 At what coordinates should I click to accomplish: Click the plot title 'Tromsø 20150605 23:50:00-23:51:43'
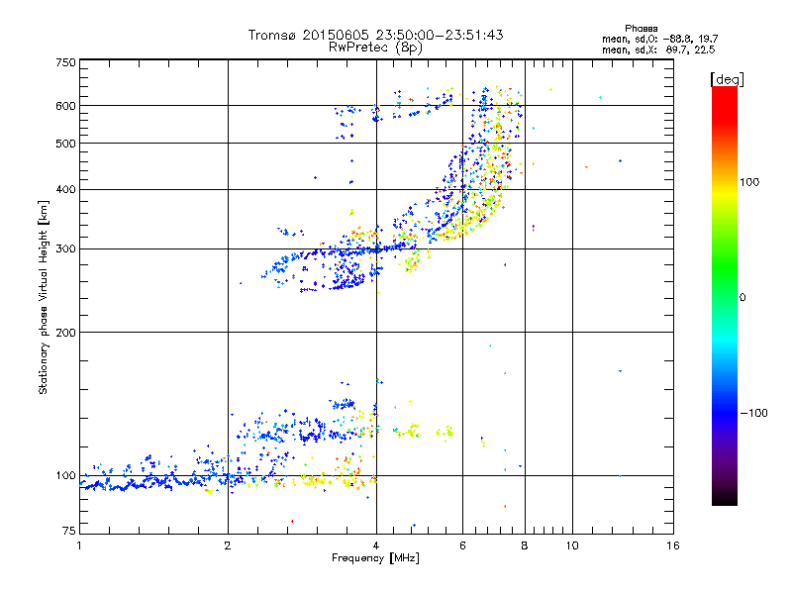click(x=376, y=35)
